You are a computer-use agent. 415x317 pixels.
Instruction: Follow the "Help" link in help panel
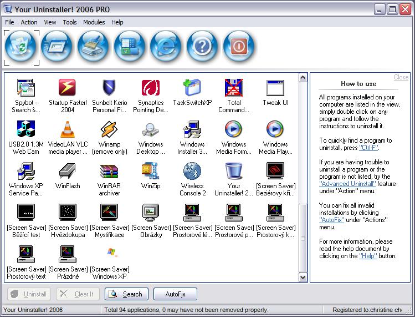[368, 256]
